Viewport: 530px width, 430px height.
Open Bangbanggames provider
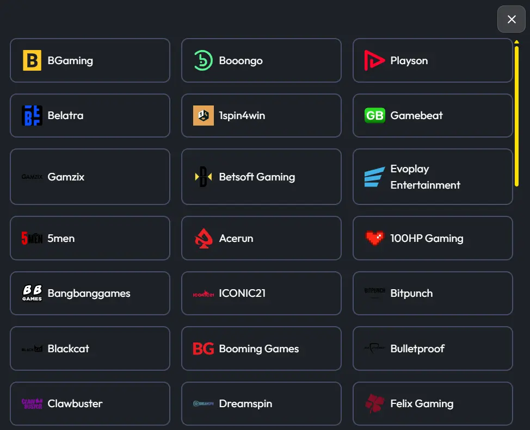[x=90, y=293]
